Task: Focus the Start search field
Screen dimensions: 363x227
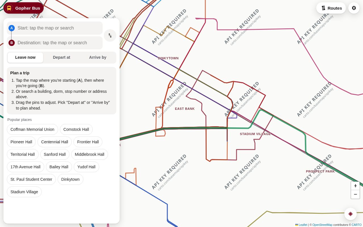Action: (55, 28)
